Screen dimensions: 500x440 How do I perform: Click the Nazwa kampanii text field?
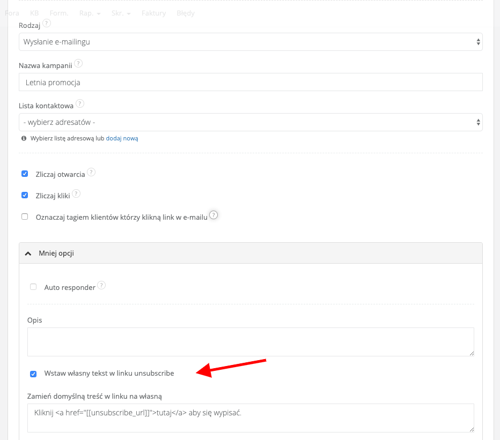pyautogui.click(x=251, y=83)
